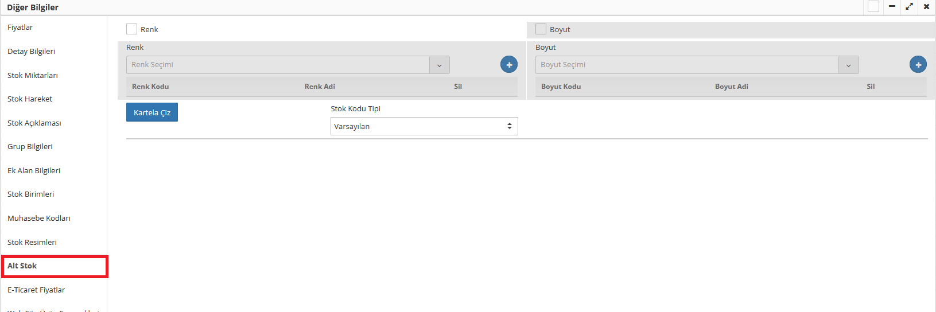Go to E-Ticaret Fiyatlar section
The height and width of the screenshot is (312, 936).
36,290
